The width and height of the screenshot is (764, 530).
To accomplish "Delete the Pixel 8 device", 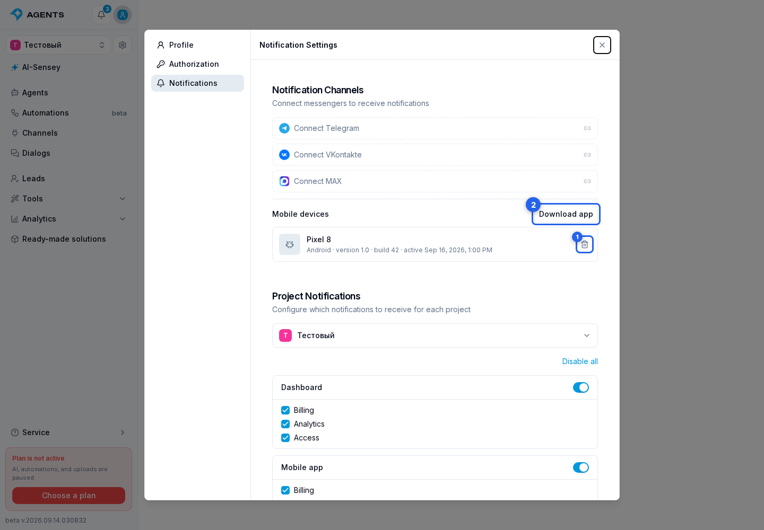I will tap(585, 244).
